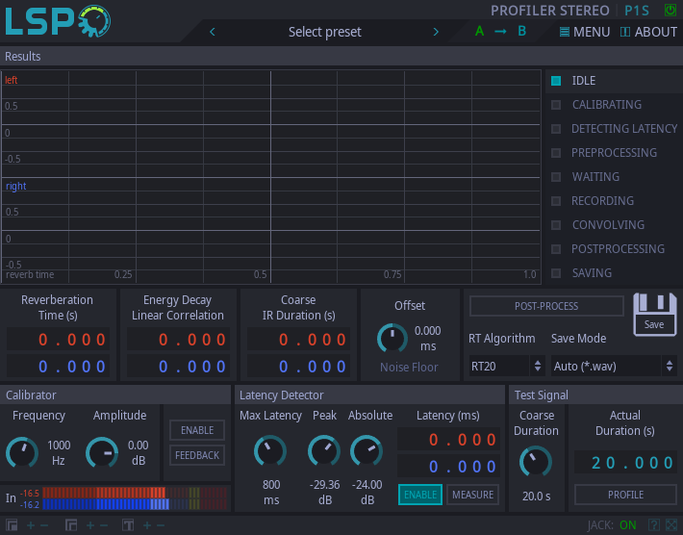Click the P1S plugin identifier
This screenshot has width=683, height=535.
tap(637, 11)
